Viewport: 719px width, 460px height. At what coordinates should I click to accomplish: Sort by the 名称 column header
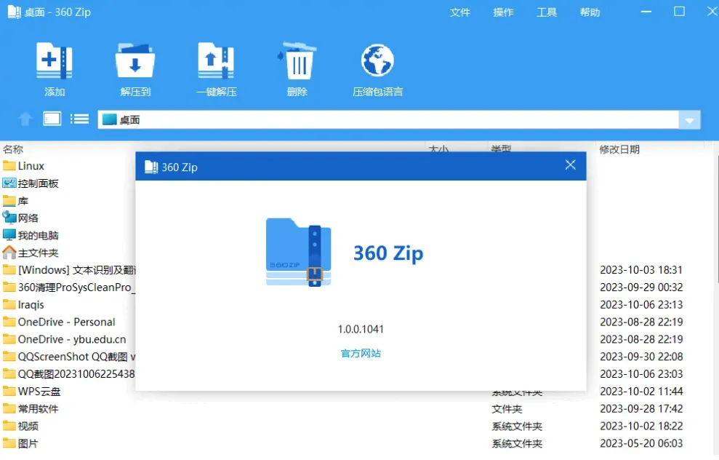13,149
